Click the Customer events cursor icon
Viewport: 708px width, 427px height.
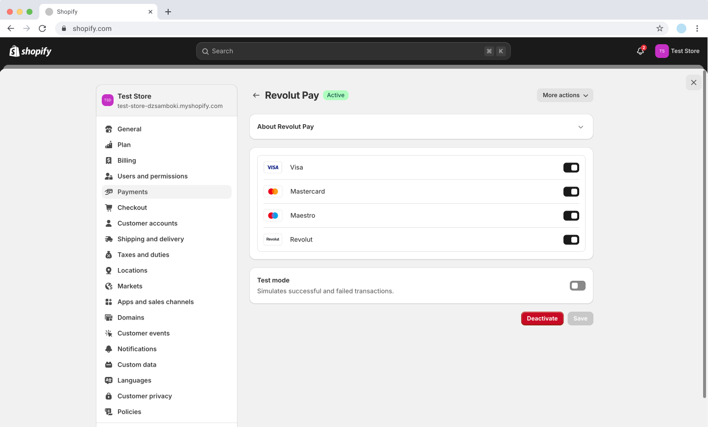[x=109, y=333]
